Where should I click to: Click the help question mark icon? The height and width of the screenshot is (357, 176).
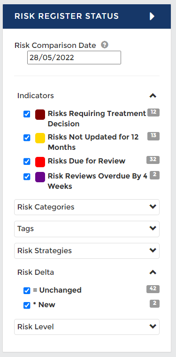pos(105,45)
